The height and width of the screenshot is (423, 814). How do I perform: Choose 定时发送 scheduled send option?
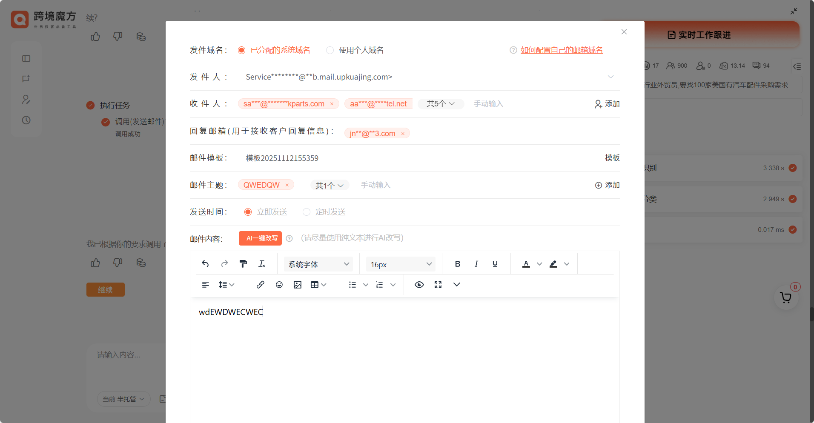[307, 212]
